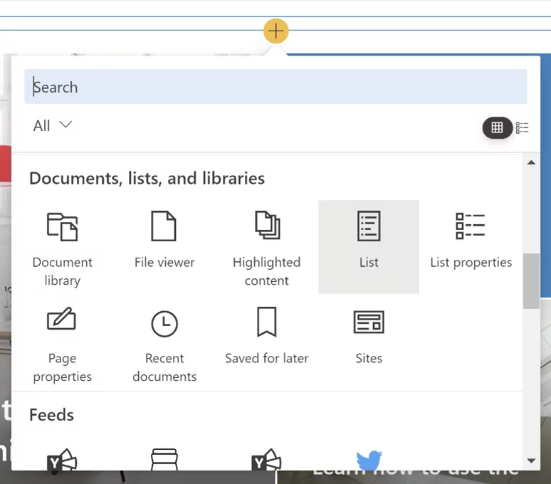Select the first Yammer feed icon
Image resolution: width=551 pixels, height=484 pixels.
click(62, 460)
